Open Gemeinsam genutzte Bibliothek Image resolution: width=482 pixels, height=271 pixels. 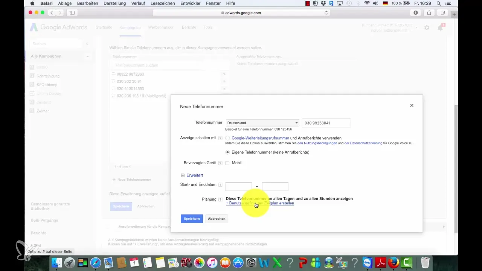50,206
